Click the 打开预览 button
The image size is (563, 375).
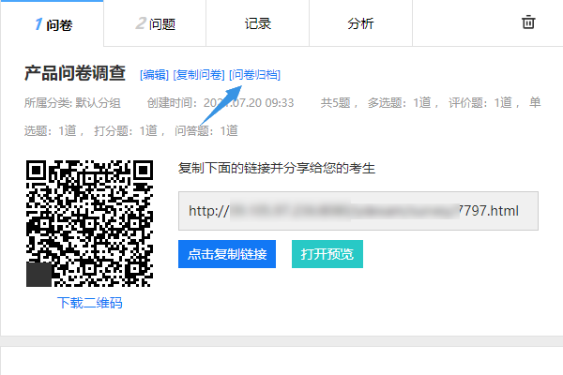point(327,254)
